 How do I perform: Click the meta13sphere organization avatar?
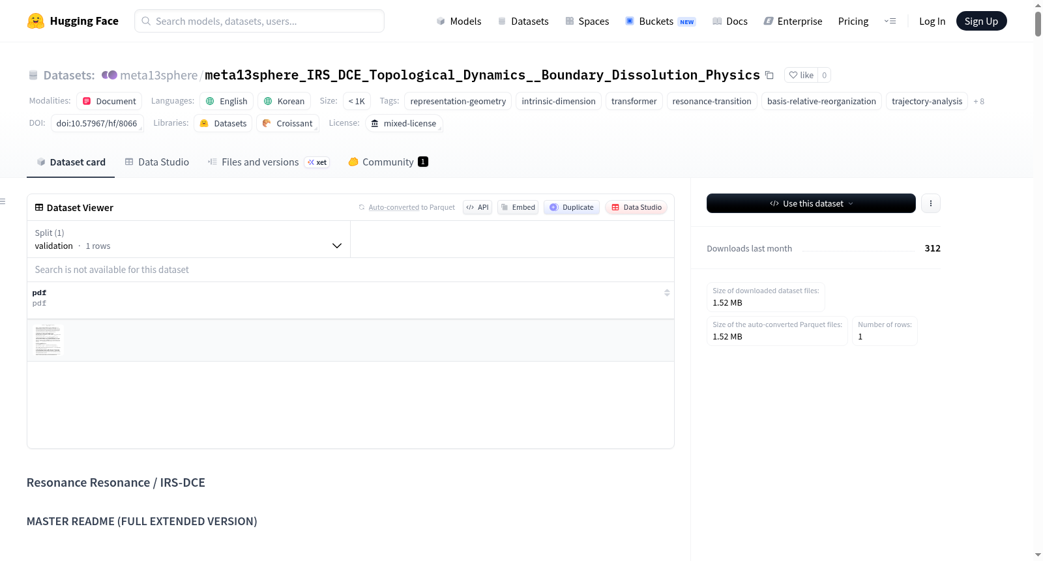[x=110, y=75]
